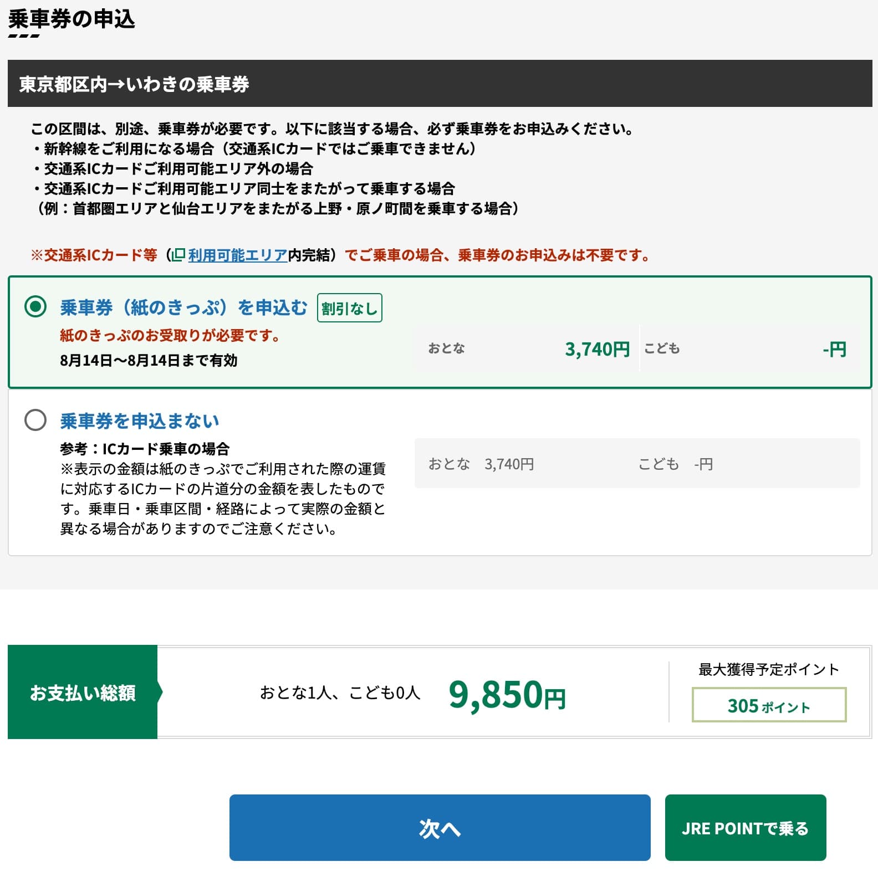Click the 東京都区内→いわきの乗車券 header
The width and height of the screenshot is (878, 872).
coord(440,84)
